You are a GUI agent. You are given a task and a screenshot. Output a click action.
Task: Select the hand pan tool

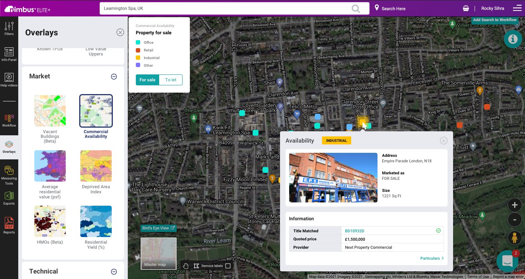point(186,266)
